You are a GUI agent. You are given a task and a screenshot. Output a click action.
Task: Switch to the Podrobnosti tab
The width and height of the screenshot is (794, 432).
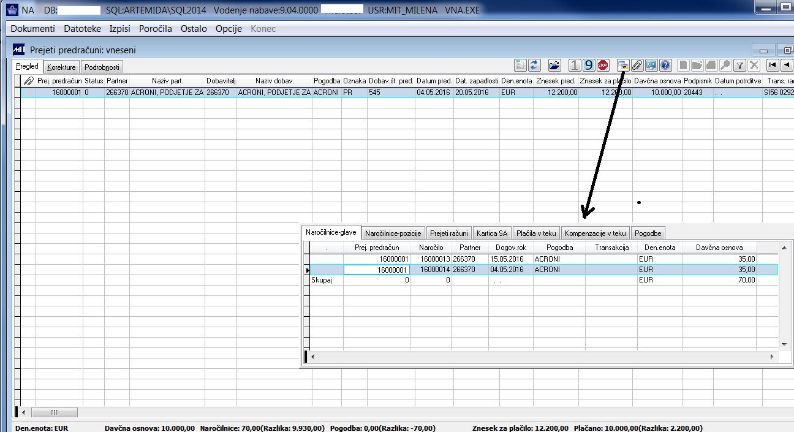point(102,67)
